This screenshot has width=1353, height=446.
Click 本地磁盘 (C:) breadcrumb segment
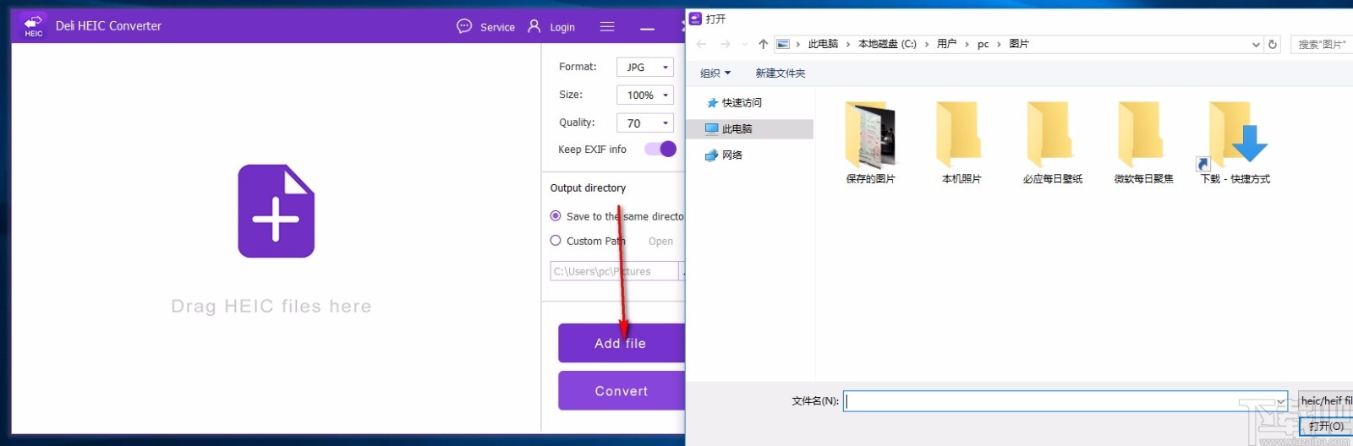pyautogui.click(x=887, y=44)
